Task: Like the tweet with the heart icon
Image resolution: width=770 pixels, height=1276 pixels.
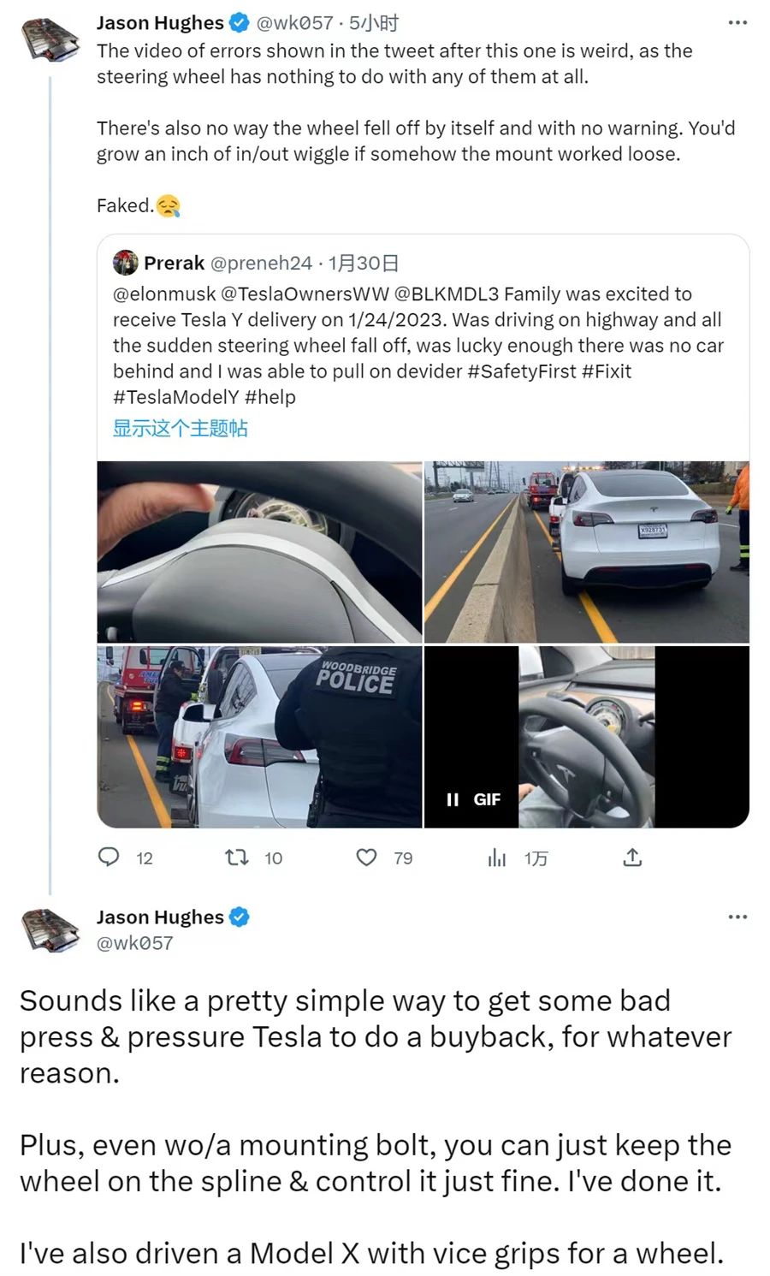Action: click(366, 857)
